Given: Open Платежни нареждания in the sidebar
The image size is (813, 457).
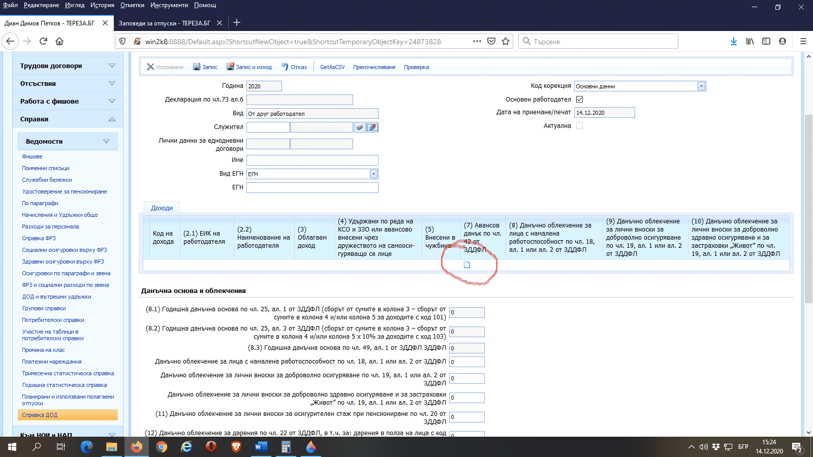Looking at the screenshot, I should point(51,362).
